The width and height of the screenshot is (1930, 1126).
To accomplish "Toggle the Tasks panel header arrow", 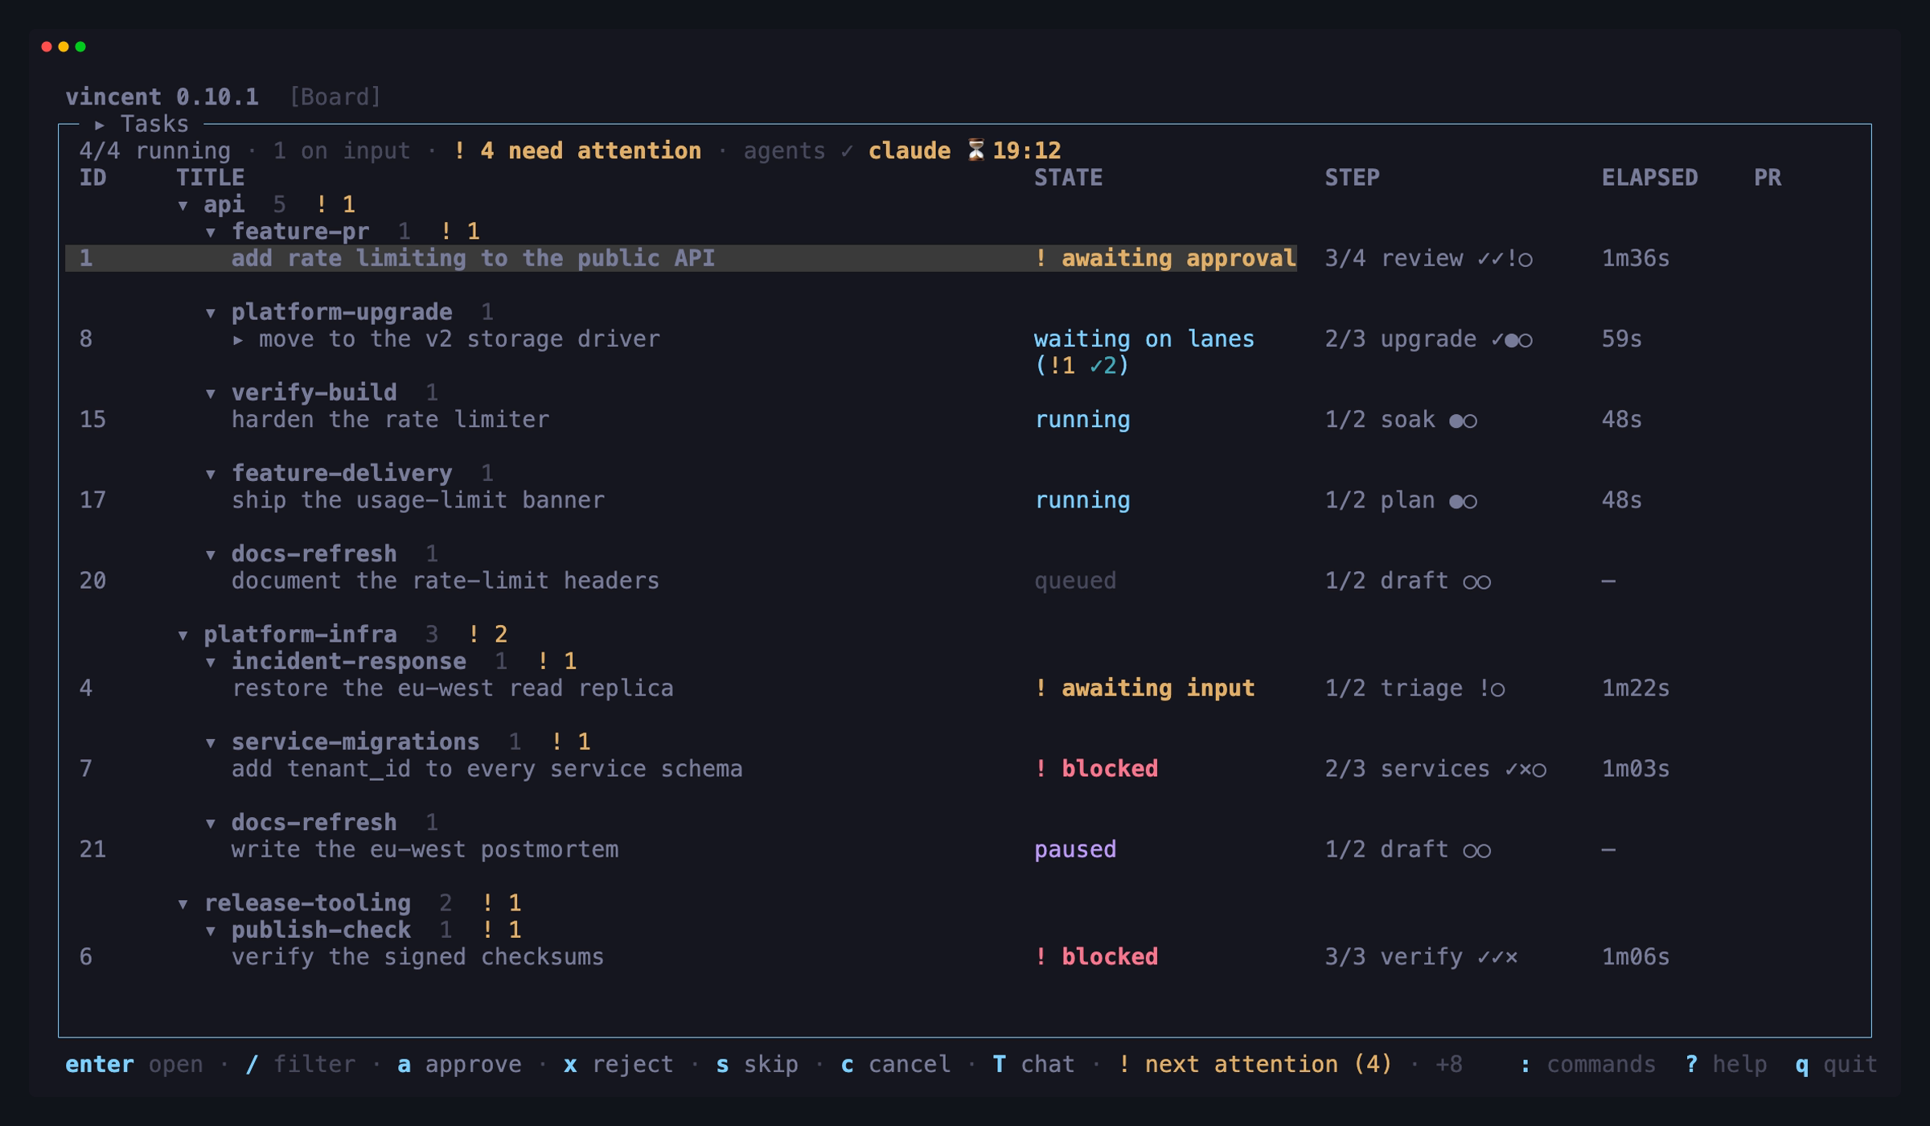I will 100,125.
